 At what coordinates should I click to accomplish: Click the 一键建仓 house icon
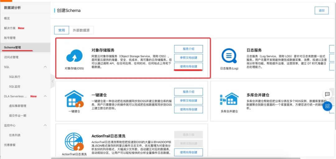pos(74,99)
